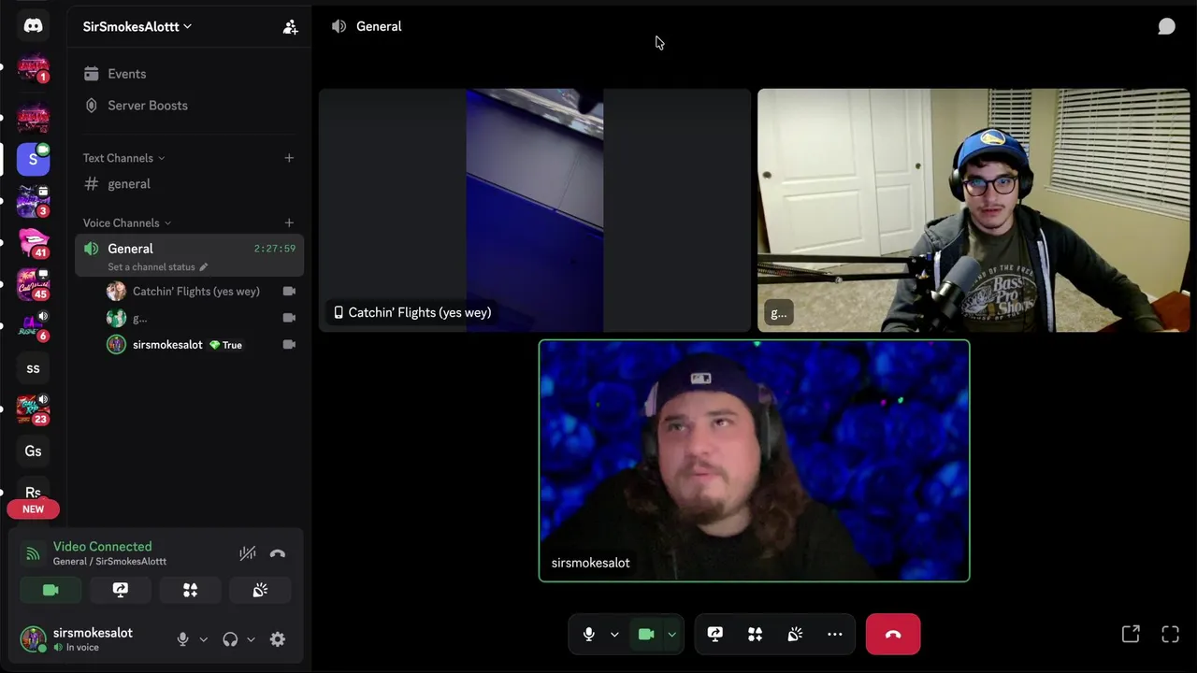Open soundboard from call control bar
The width and height of the screenshot is (1197, 673).
point(795,635)
